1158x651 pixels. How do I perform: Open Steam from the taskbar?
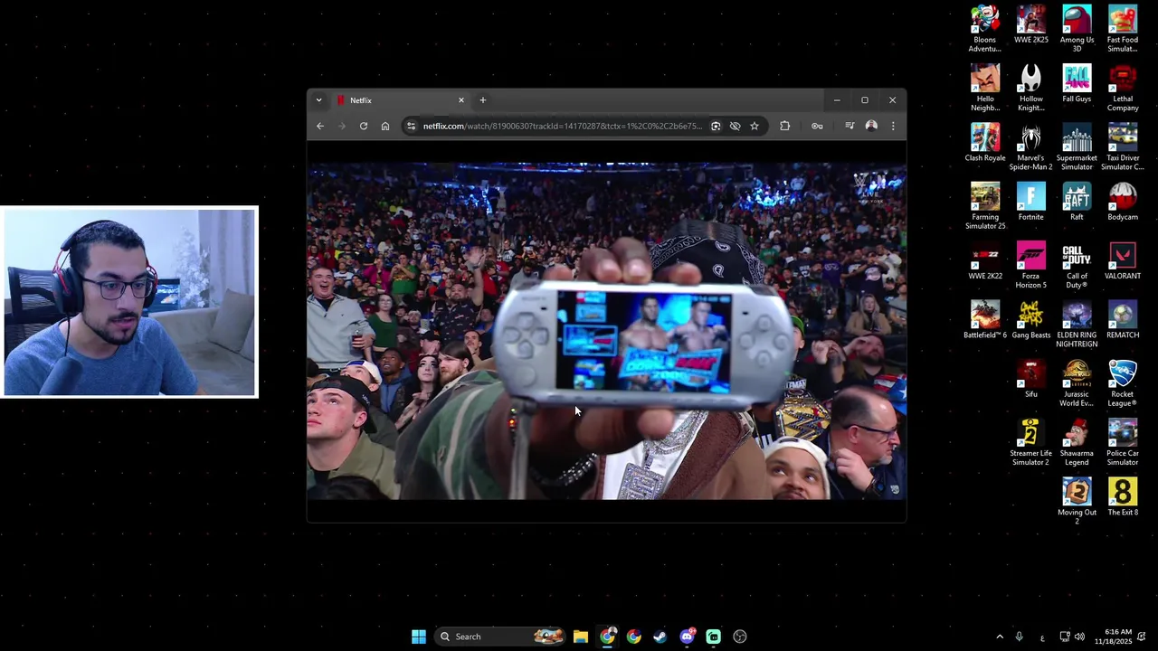660,637
